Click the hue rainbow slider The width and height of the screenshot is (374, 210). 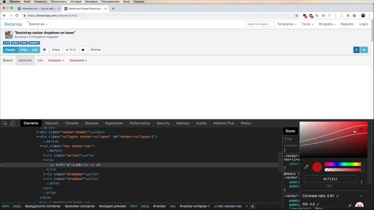point(343,164)
